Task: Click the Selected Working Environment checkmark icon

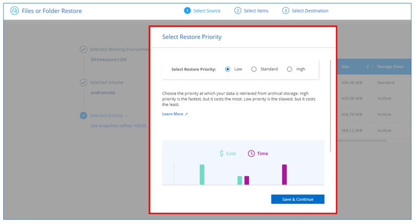Action: (x=83, y=49)
